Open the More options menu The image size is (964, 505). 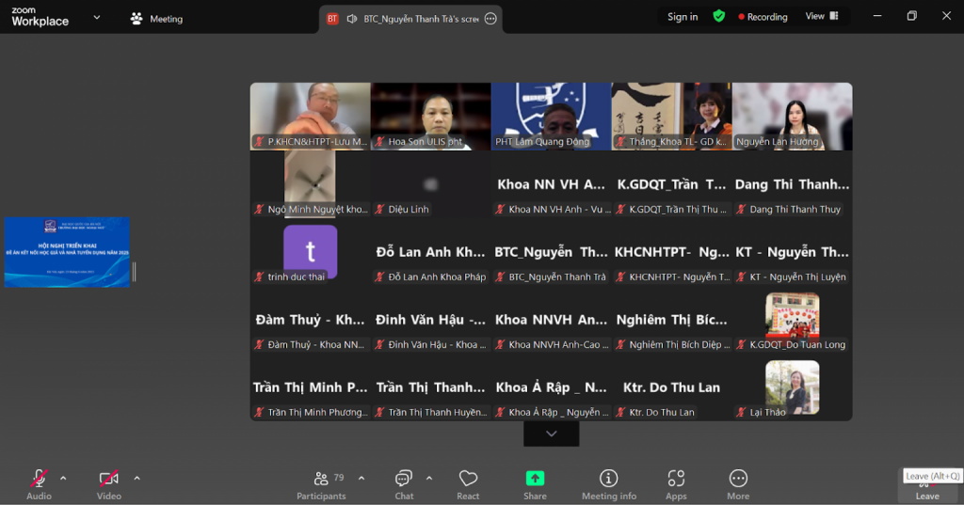pyautogui.click(x=738, y=483)
